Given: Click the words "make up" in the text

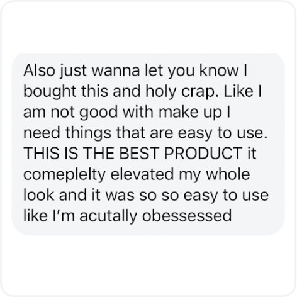Looking at the screenshot, I should [190, 113].
